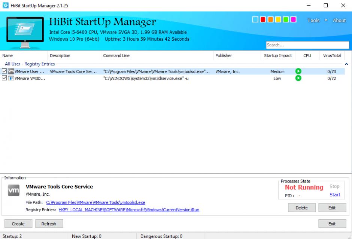Image resolution: width=352 pixels, height=239 pixels.
Task: Click green run icon on VMware User row
Action: [298, 71]
